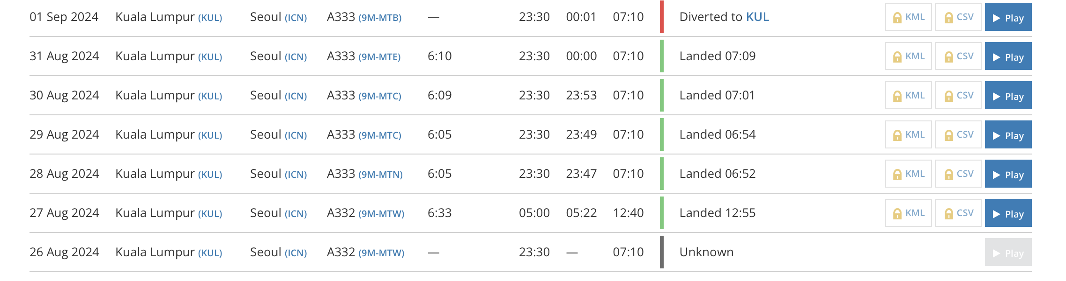Play the 29 Aug 2024 flight
This screenshot has width=1066, height=281.
coord(1008,135)
